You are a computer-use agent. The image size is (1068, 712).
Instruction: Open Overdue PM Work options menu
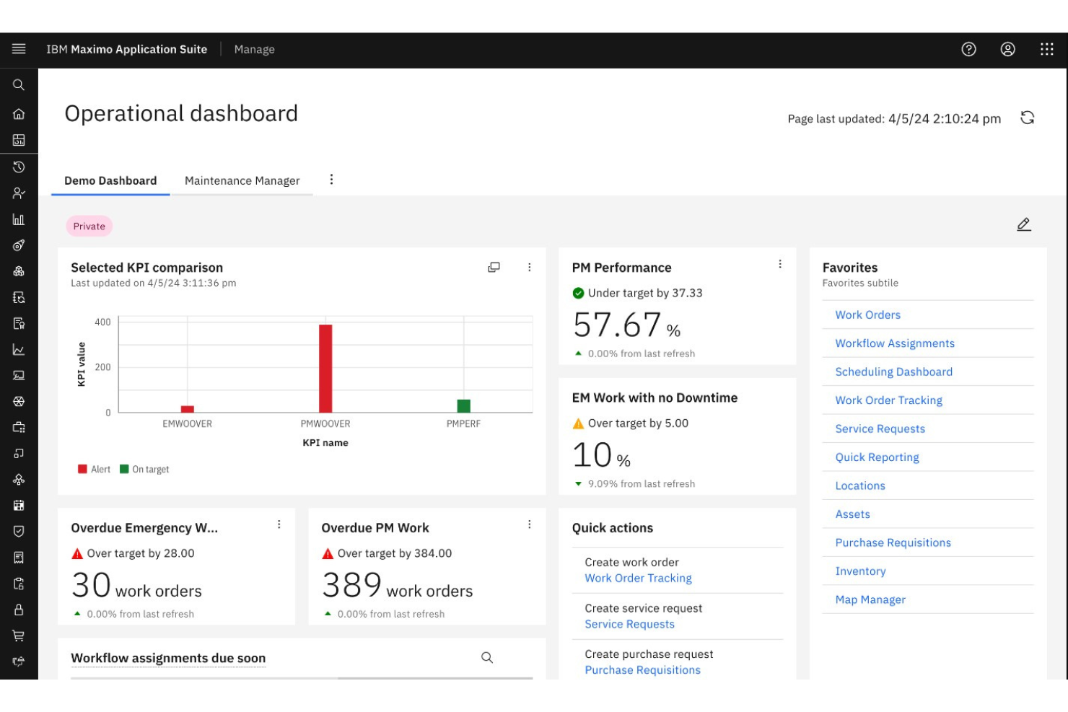point(530,524)
